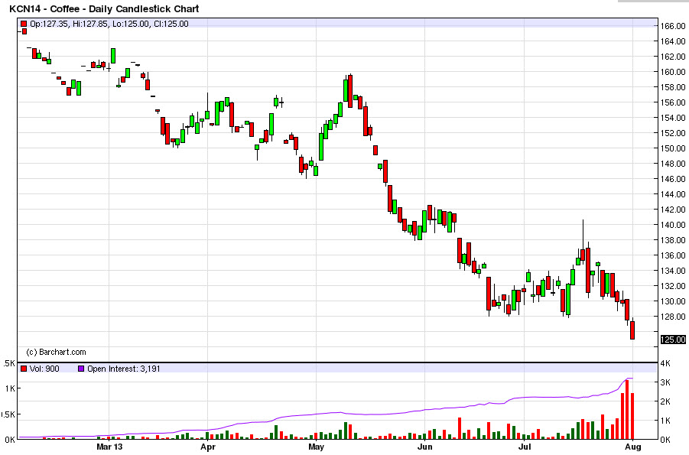This screenshot has height=455, width=689.
Task: Click the '156.00' price axis label
Action: pos(673,102)
